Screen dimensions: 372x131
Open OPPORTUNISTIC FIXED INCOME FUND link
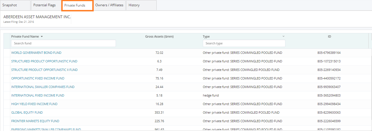pyautogui.click(x=38, y=78)
